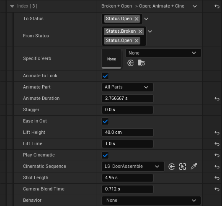
Task: Edit the Shot Length value field
Action: point(127,178)
